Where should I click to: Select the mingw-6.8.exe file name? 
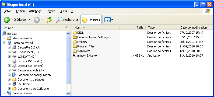pyautogui.click(x=87, y=56)
